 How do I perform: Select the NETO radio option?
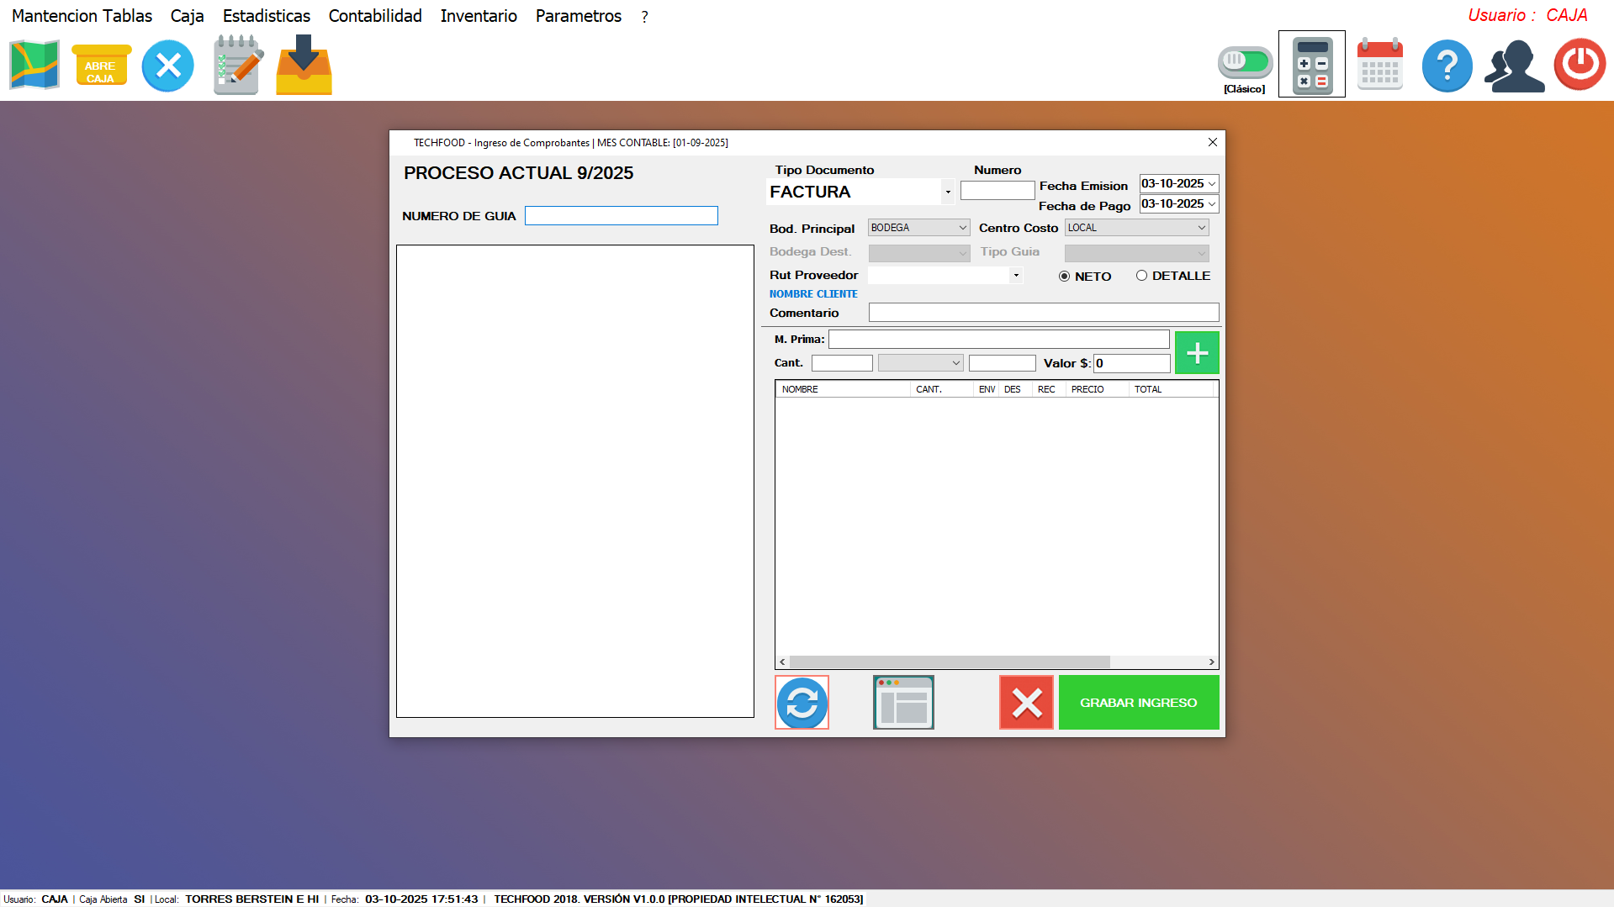(x=1065, y=277)
